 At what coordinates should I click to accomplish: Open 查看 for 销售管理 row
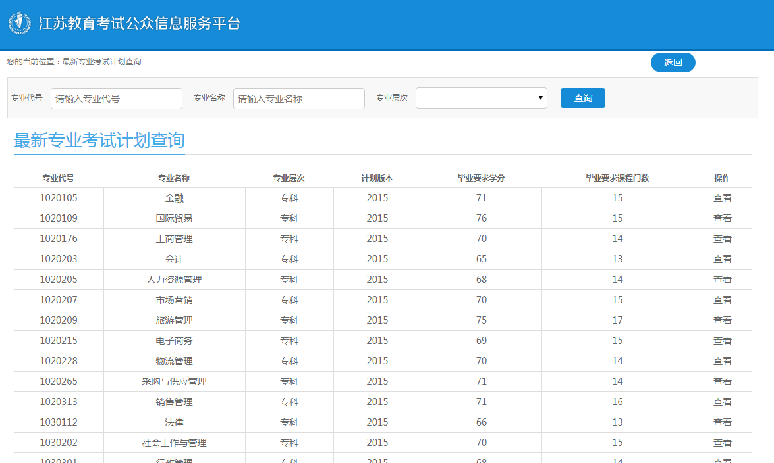click(722, 402)
